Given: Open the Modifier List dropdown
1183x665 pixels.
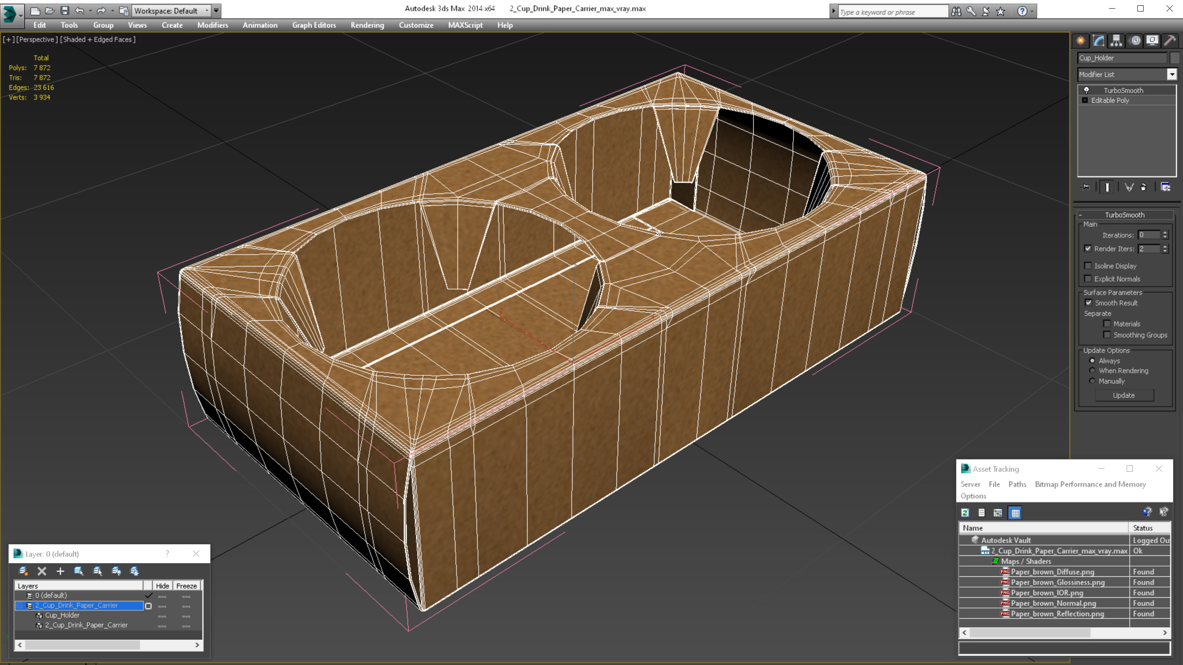Looking at the screenshot, I should (x=1172, y=74).
